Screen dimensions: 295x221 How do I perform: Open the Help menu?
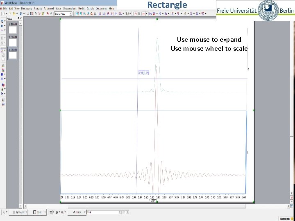tap(111, 9)
